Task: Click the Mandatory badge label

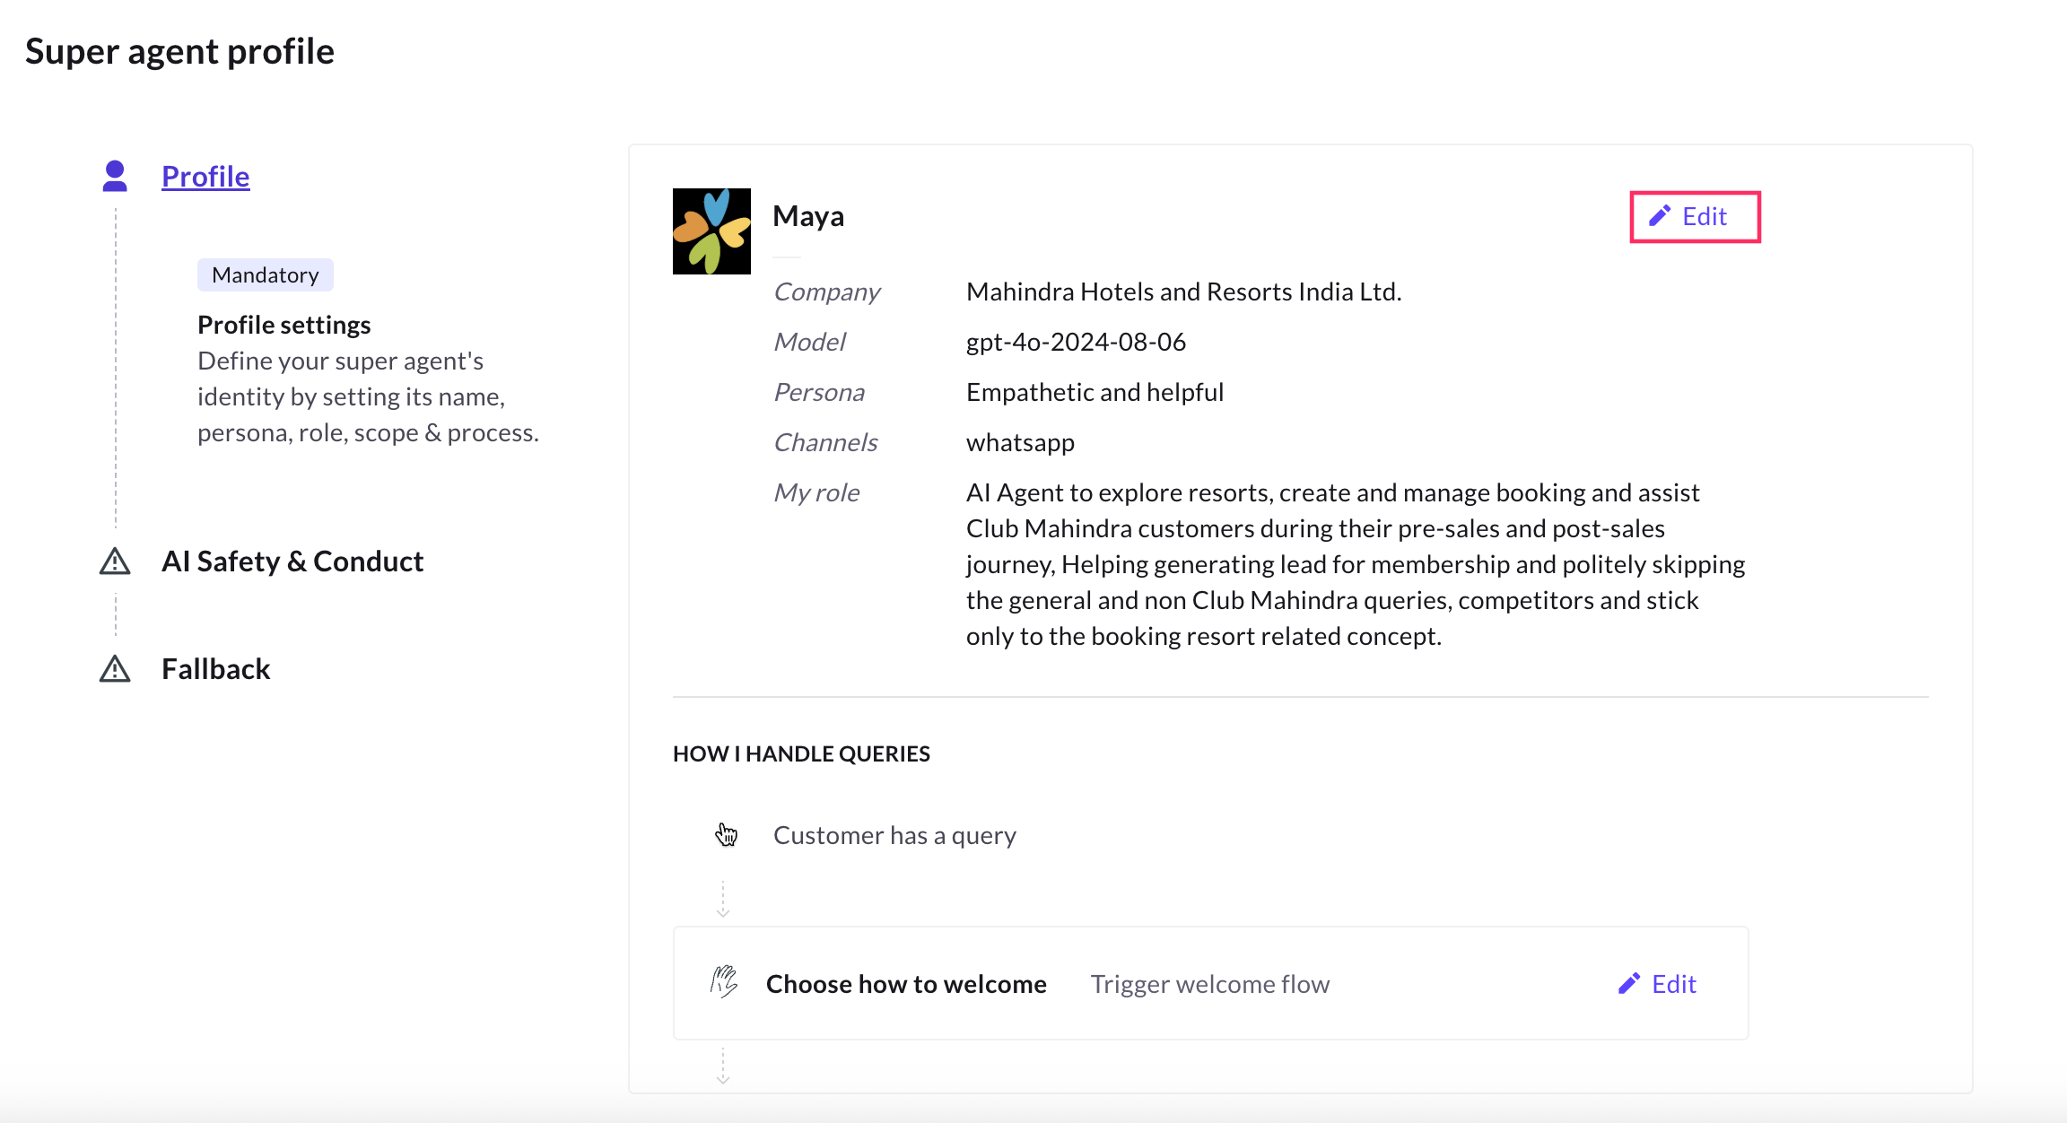Action: (x=266, y=275)
